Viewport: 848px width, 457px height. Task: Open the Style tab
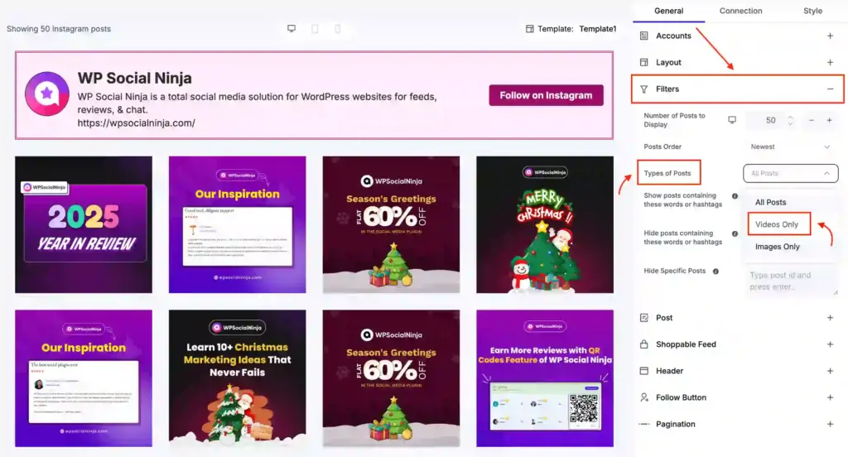[812, 11]
